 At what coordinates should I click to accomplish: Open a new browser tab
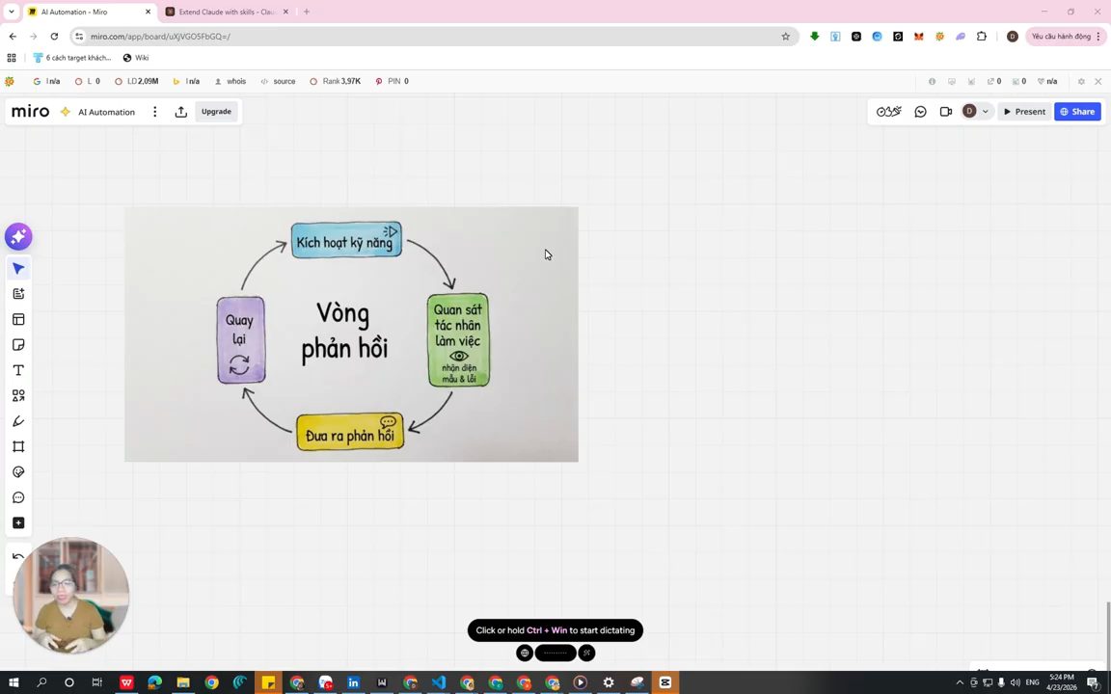(x=306, y=12)
